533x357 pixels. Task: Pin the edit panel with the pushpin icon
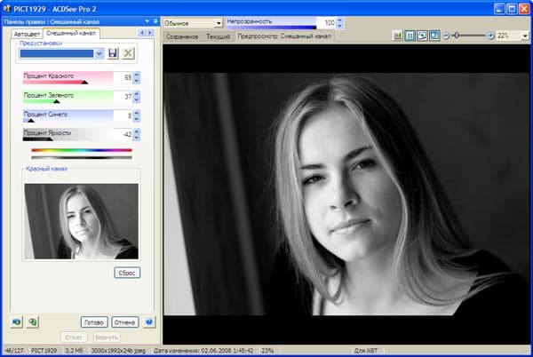155,21
